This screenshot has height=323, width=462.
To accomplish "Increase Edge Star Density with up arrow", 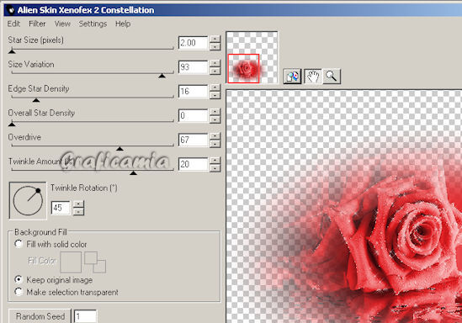I will point(215,87).
